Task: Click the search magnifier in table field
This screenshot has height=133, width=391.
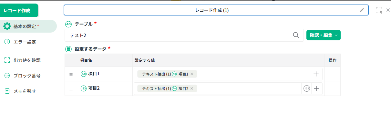Action: (x=296, y=35)
